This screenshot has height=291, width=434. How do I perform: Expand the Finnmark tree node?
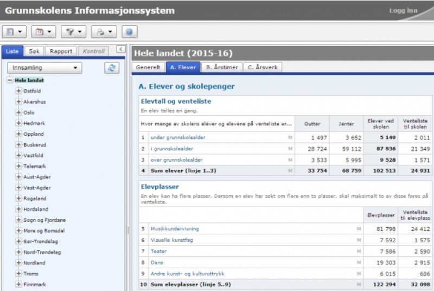pyautogui.click(x=18, y=284)
